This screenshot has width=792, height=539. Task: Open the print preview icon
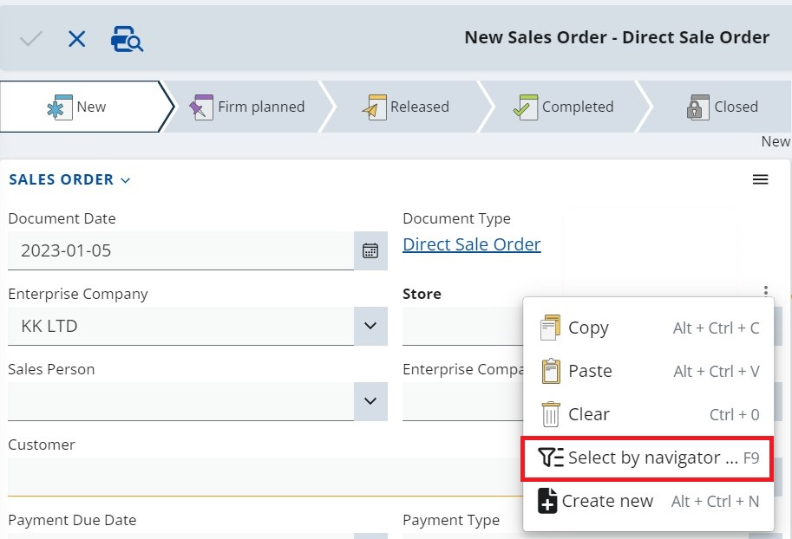point(127,39)
